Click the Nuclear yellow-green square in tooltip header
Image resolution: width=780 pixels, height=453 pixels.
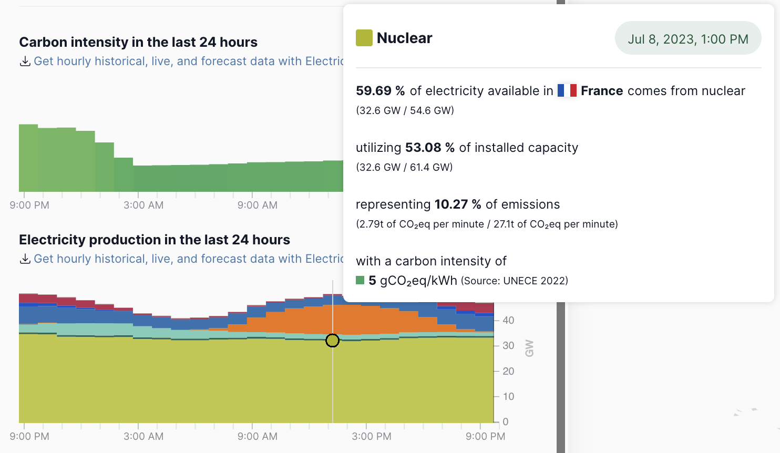tap(364, 38)
